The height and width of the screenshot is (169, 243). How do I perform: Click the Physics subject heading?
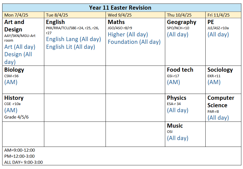pos(176,98)
